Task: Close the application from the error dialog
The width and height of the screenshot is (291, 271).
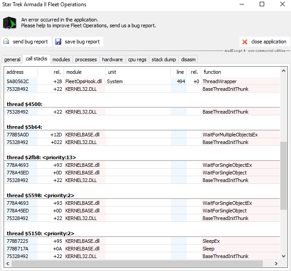Action: coord(265,42)
